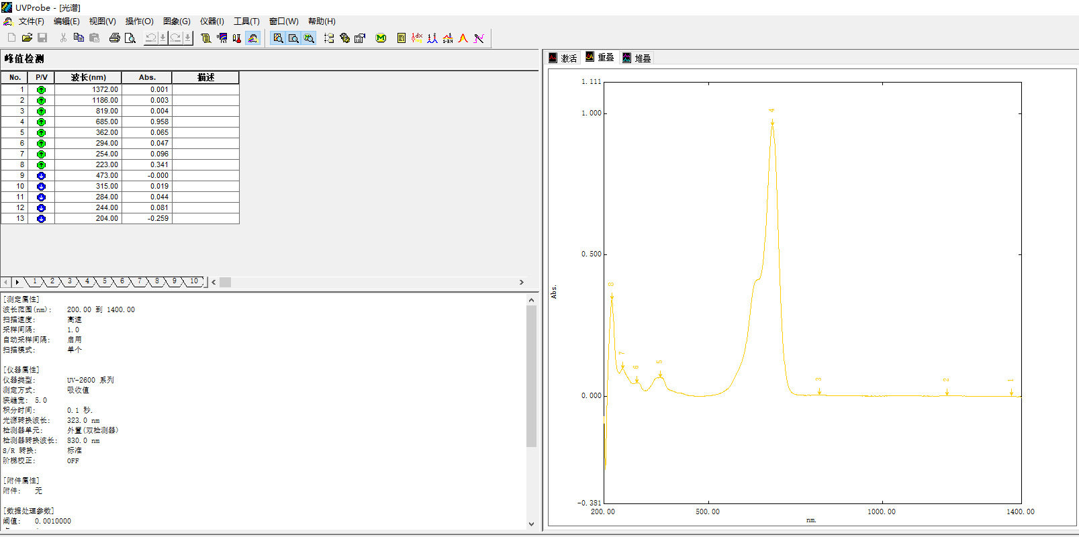Toggle the peak marker for row 1
This screenshot has width=1079, height=537.
point(41,89)
